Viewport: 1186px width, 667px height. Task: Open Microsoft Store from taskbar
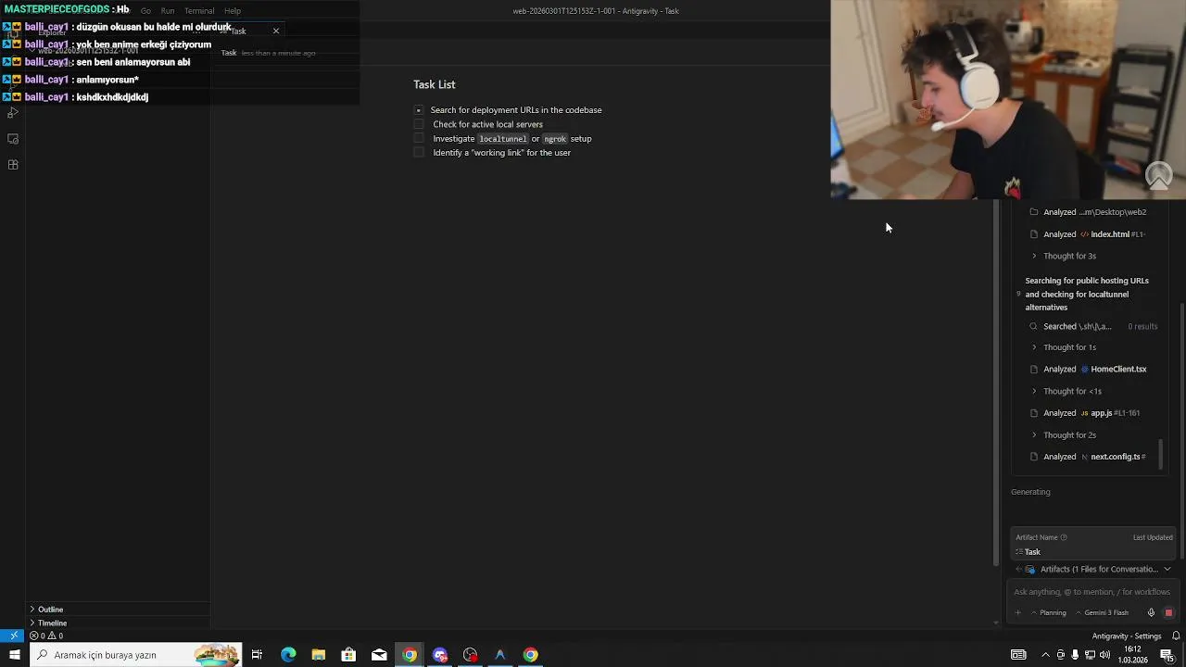pyautogui.click(x=348, y=655)
